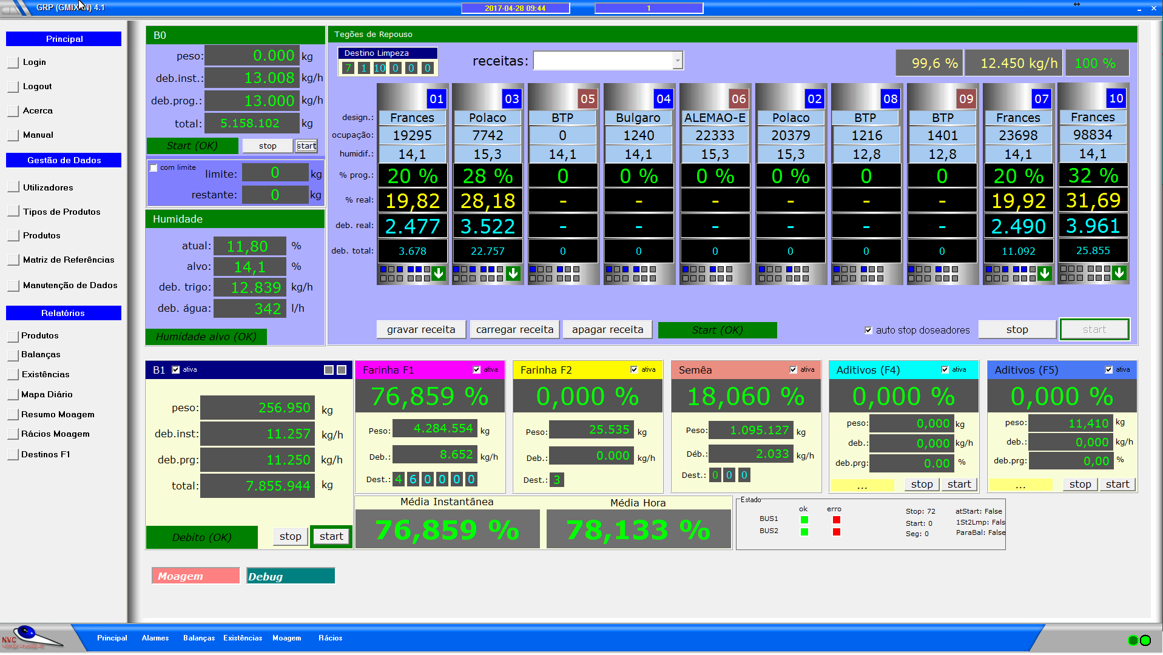Click the 'gravar receita' button
The width and height of the screenshot is (1163, 655).
click(421, 329)
